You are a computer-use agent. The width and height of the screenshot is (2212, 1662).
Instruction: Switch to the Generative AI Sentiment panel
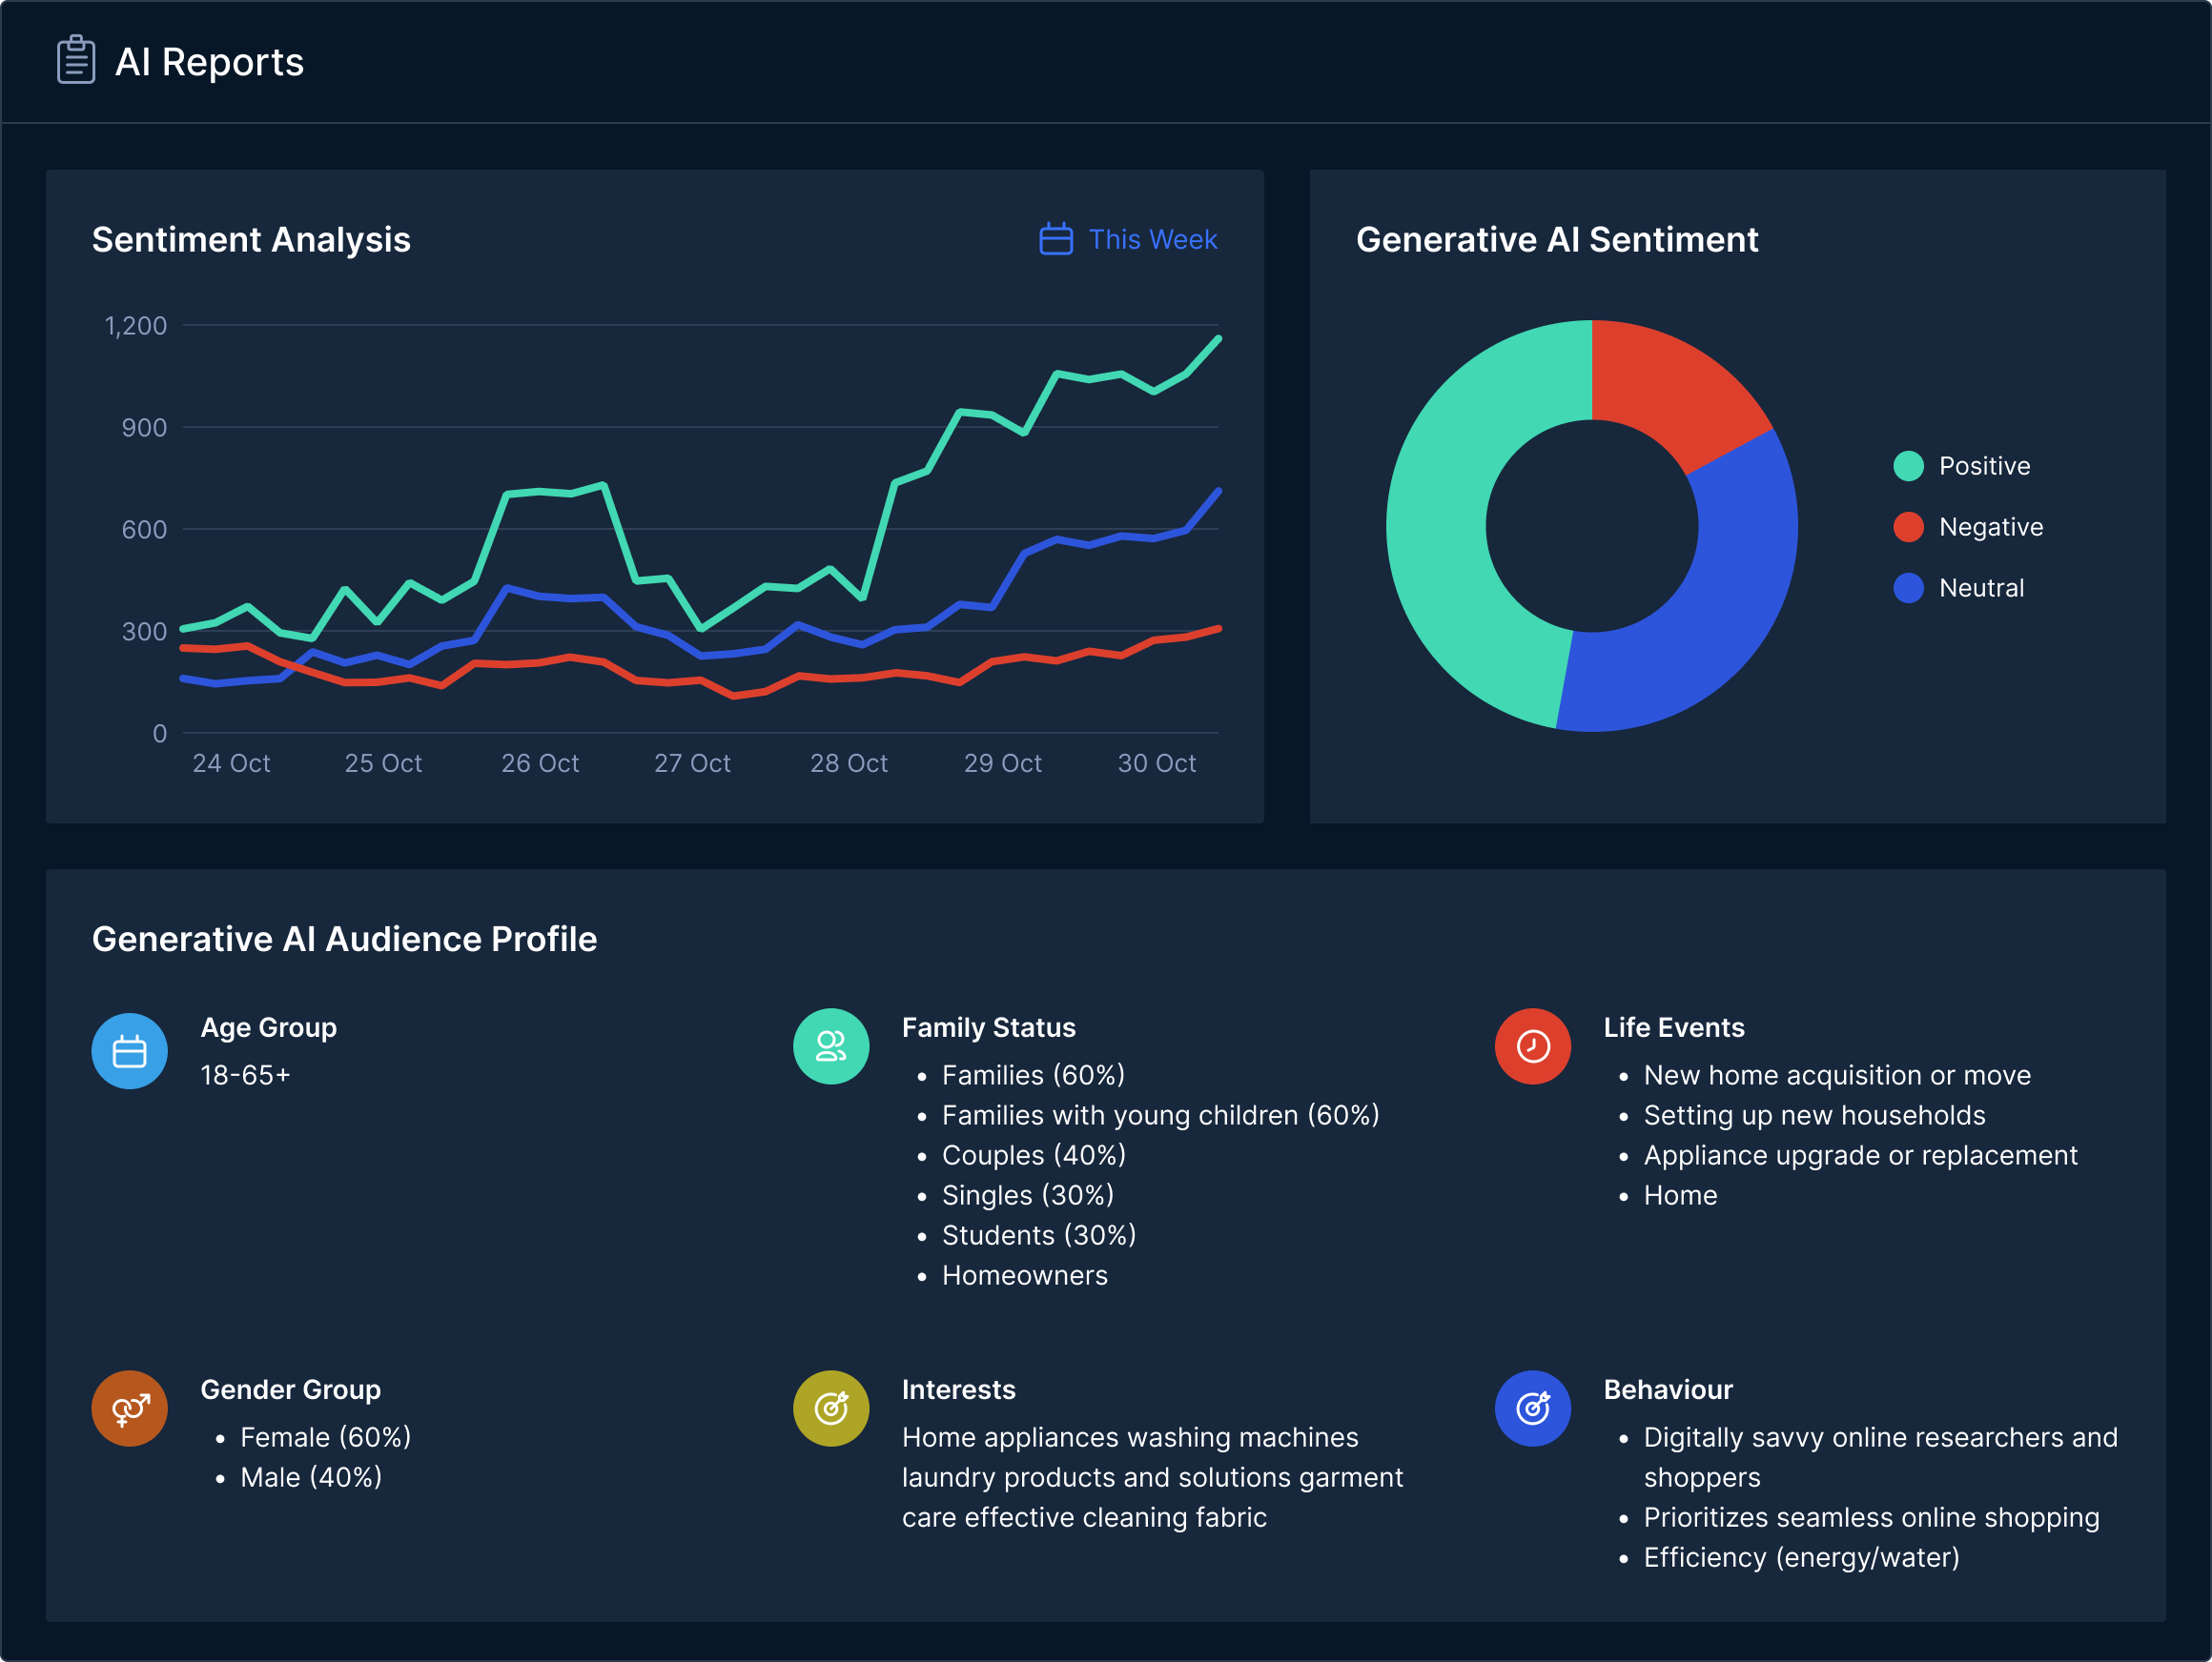click(x=1558, y=240)
